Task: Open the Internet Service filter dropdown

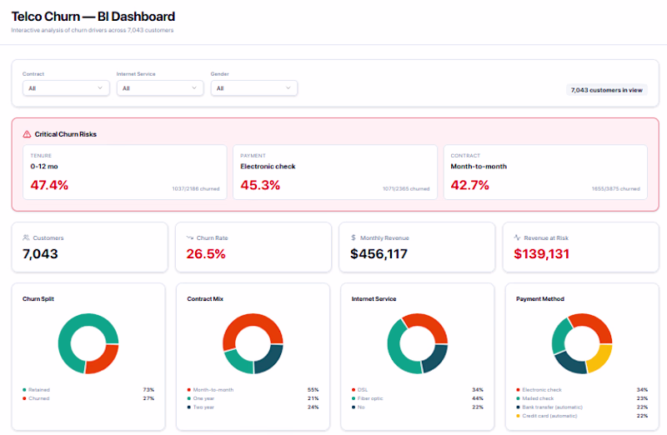Action: [160, 88]
